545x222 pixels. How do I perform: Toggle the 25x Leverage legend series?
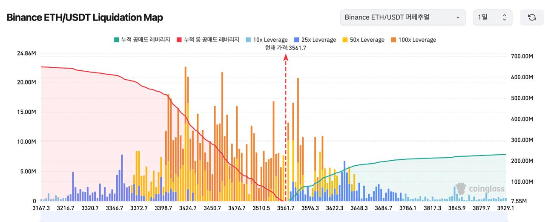[315, 40]
